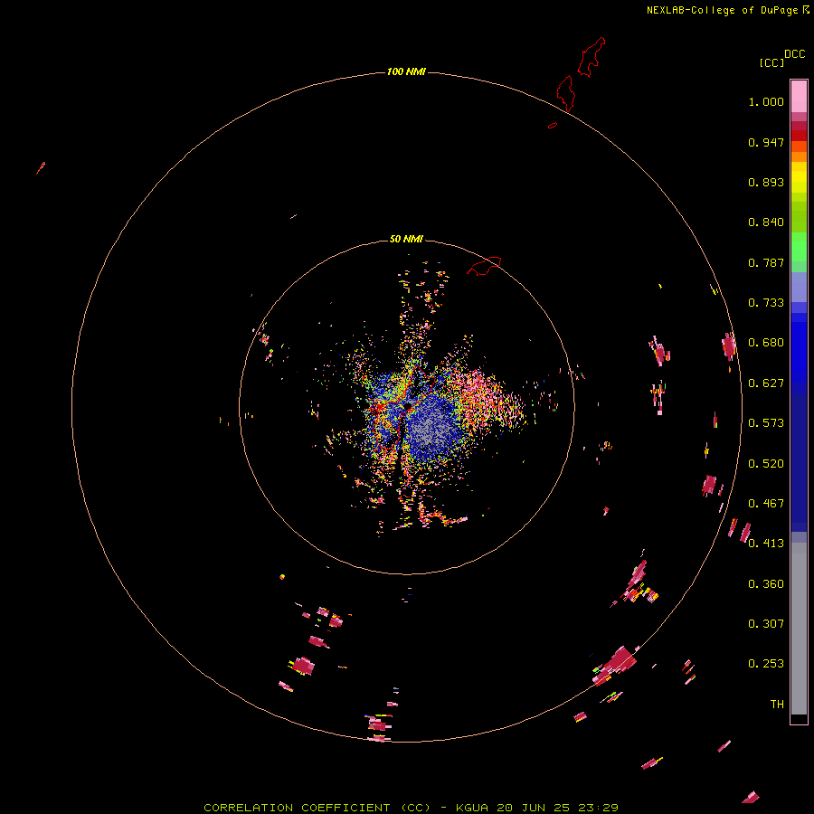This screenshot has height=814, width=814.
Task: Click the red island outline near the 50 NMI ring
Action: click(x=485, y=265)
